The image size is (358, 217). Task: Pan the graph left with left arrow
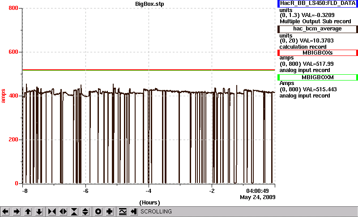pyautogui.click(x=5, y=212)
